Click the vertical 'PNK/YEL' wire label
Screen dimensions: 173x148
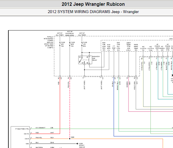(x=68, y=84)
